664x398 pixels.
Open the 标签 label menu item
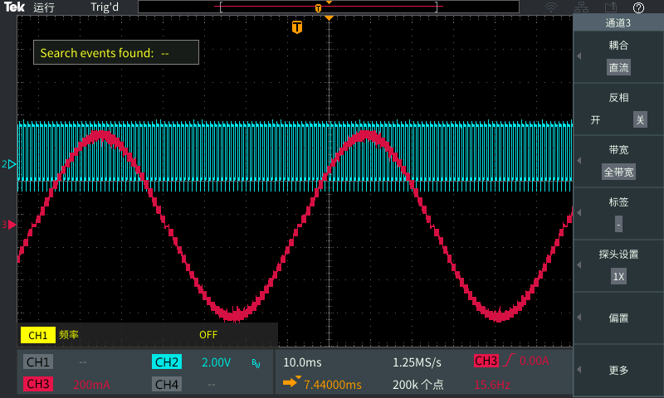click(618, 213)
